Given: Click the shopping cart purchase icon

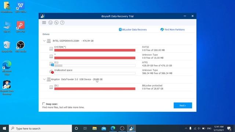Looking at the screenshot, I should pos(51,23).
